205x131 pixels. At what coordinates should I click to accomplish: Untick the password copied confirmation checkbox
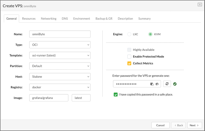116,95
